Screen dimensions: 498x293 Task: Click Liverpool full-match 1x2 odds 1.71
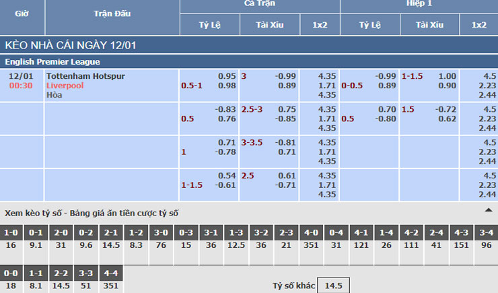click(x=327, y=86)
